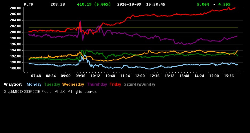250x133 pixels.
Task: Click the 10:48 time axis label
Action: click(110, 76)
